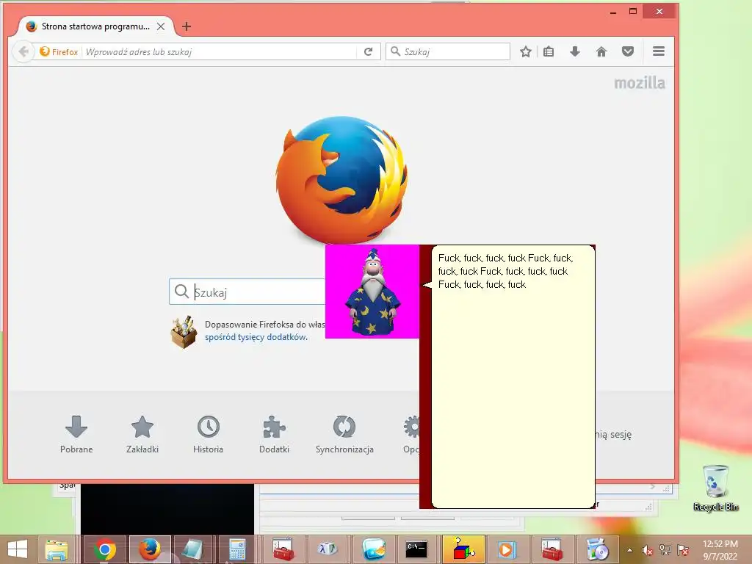Click the add-ons toolbox image
752x564 pixels.
point(184,331)
